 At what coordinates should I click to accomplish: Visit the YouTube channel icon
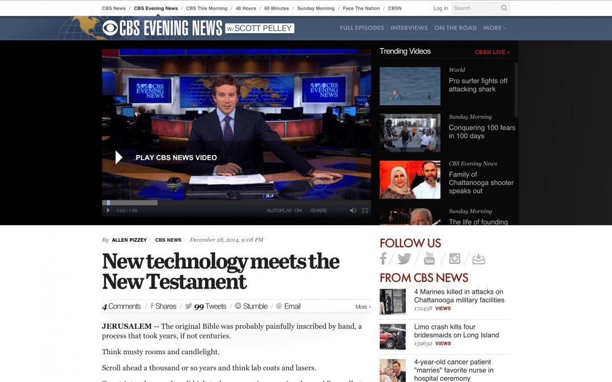tap(430, 259)
